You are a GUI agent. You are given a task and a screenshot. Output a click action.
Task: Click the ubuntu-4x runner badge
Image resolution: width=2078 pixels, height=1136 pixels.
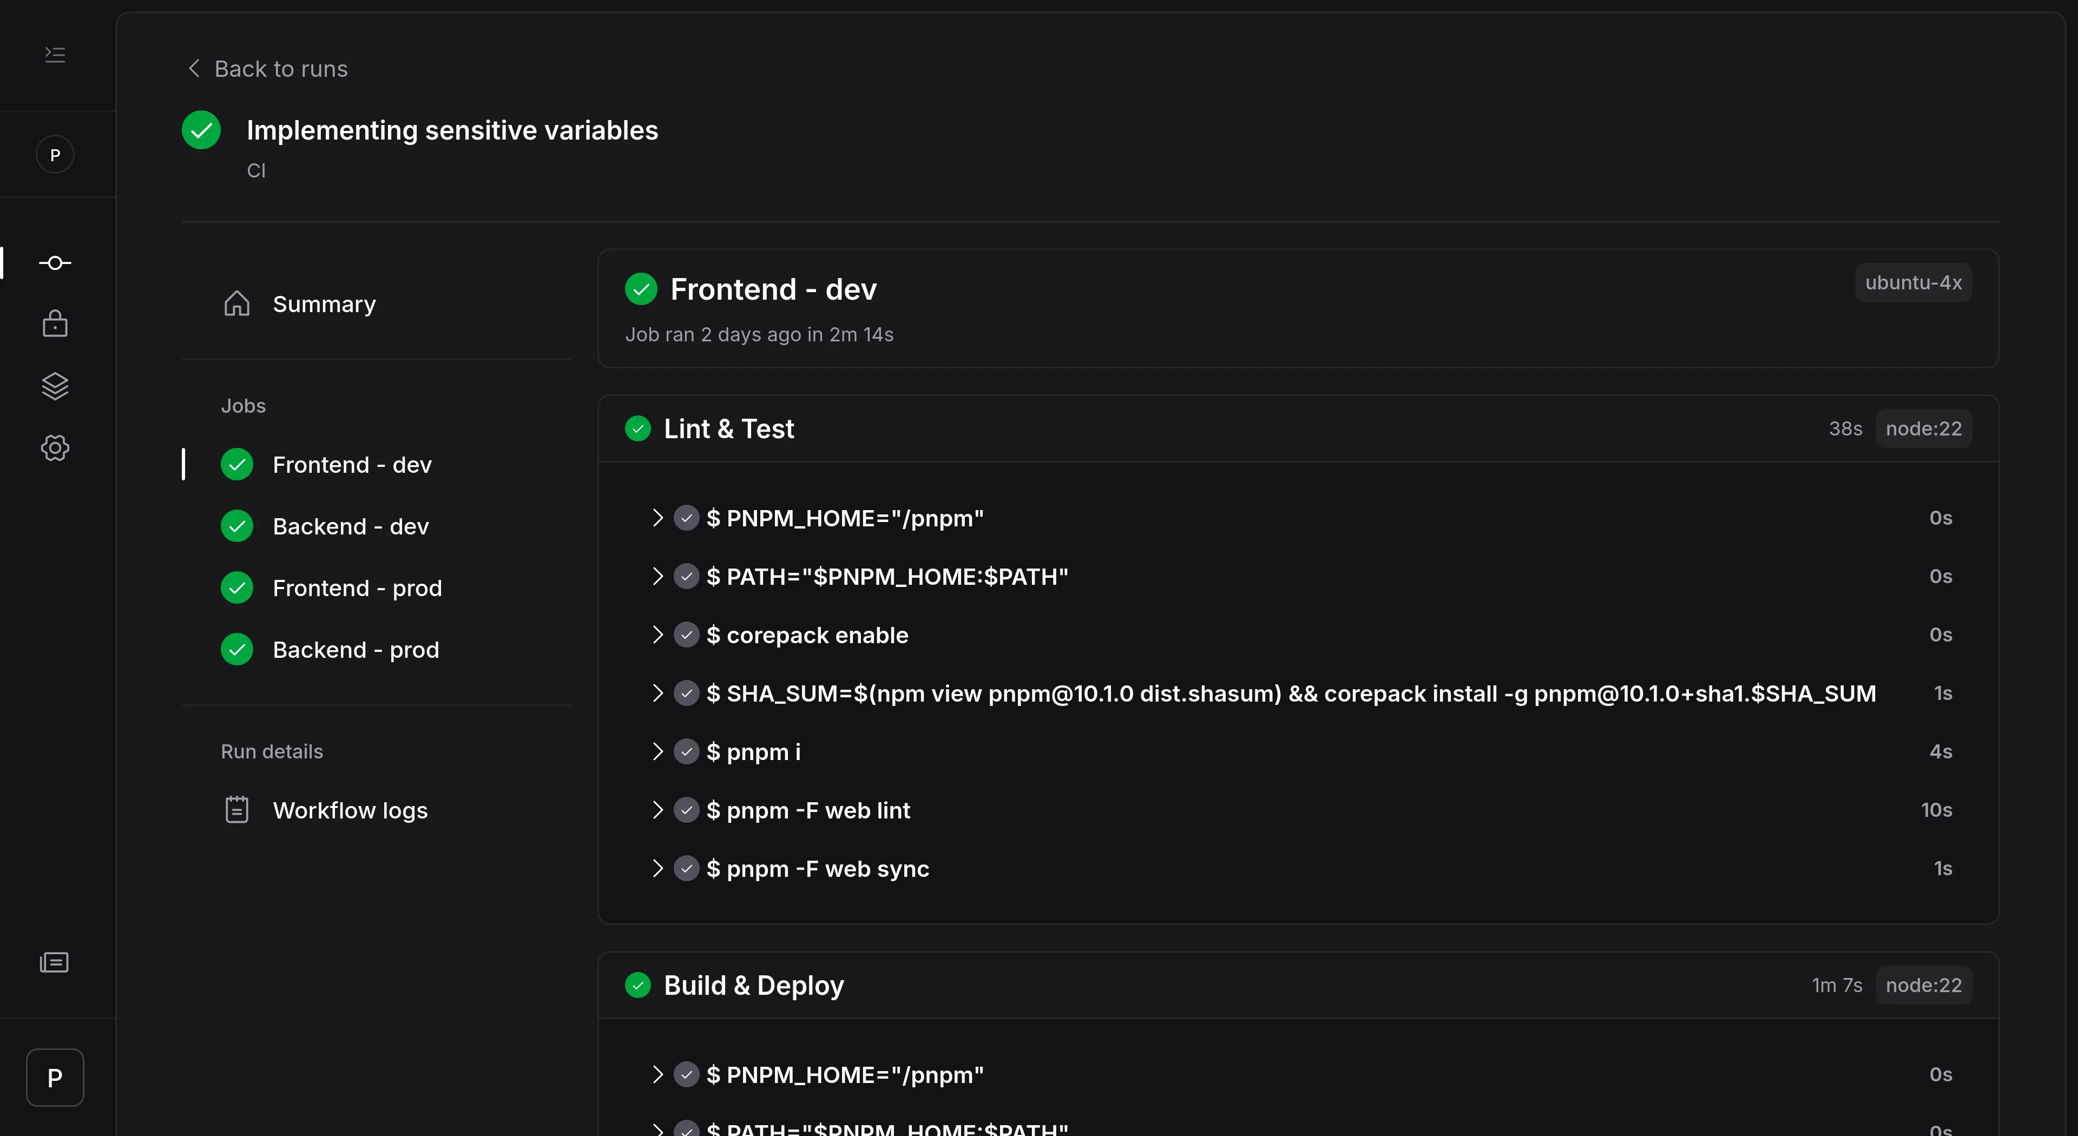[x=1912, y=283]
